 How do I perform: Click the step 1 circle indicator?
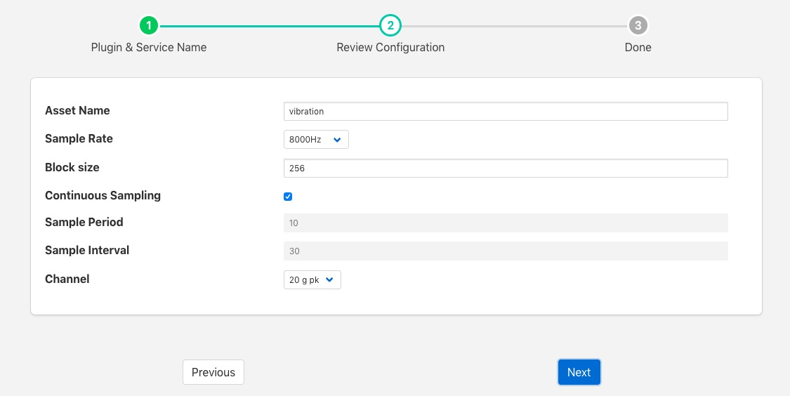149,26
